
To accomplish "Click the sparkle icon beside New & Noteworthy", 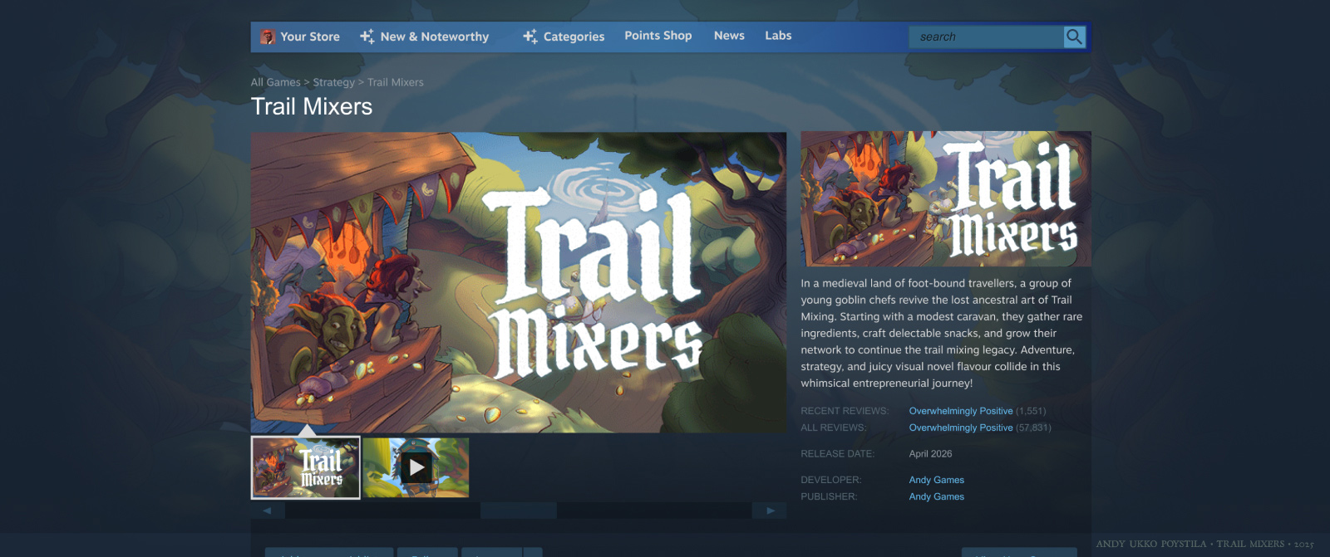I will 367,37.
